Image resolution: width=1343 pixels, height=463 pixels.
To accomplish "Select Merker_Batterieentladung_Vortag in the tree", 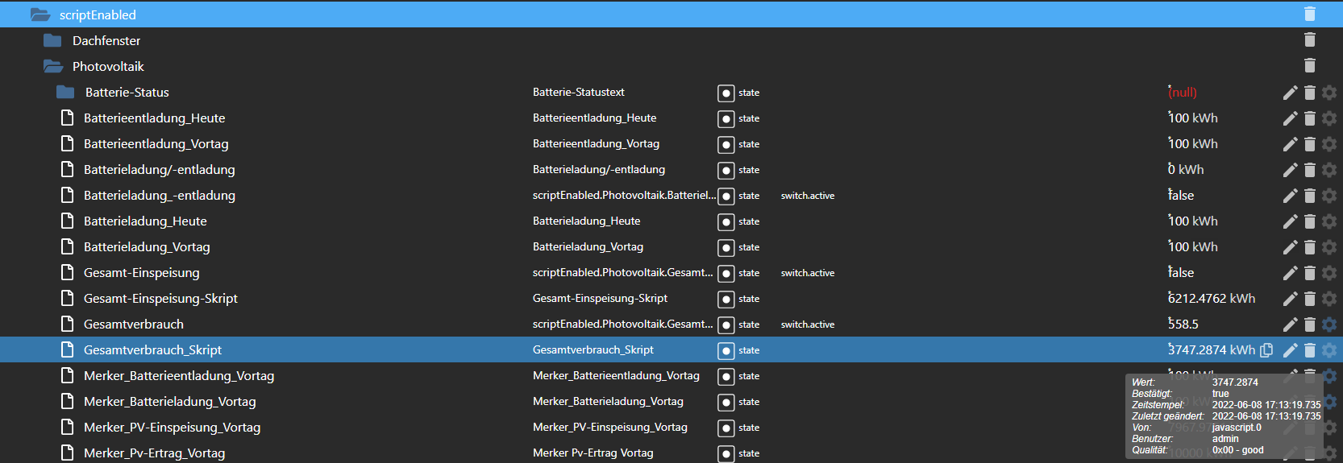I will pyautogui.click(x=179, y=375).
